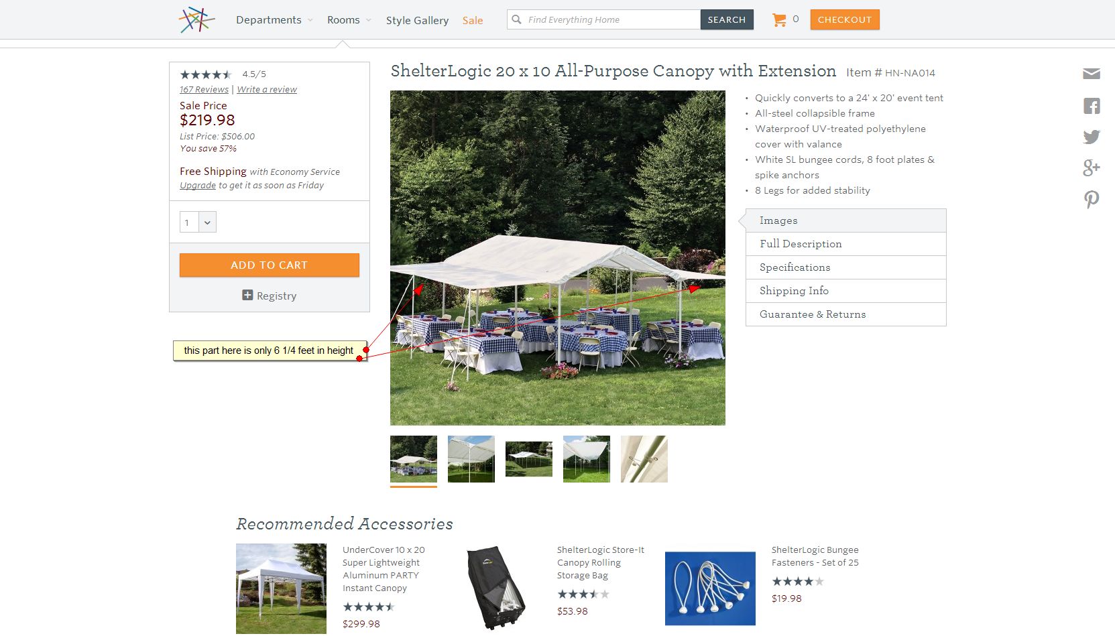Share product on Facebook icon
Screen dimensions: 1115x636
point(1092,106)
